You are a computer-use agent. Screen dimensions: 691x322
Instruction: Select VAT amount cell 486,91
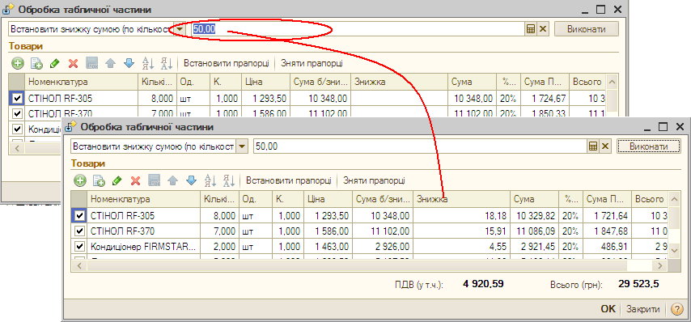(607, 246)
